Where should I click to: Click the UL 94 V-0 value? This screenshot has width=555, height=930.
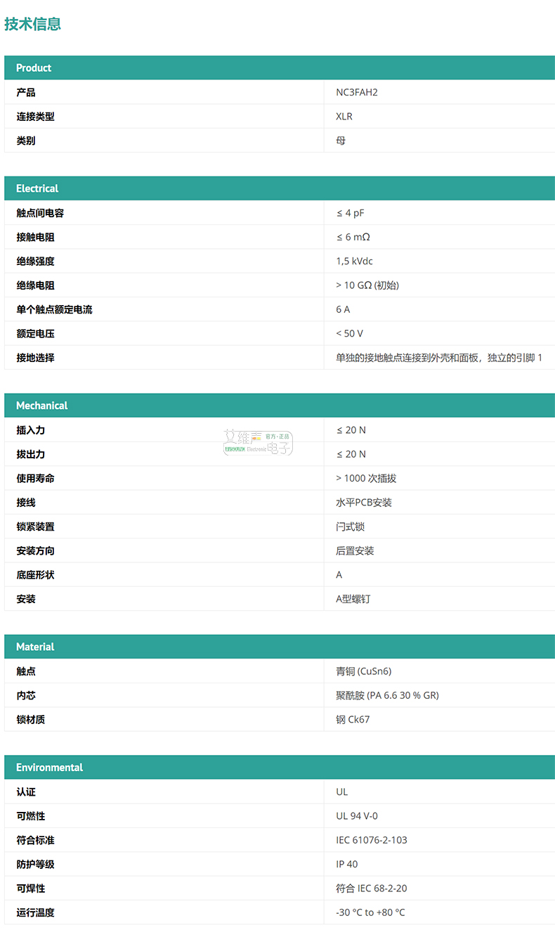tap(357, 816)
